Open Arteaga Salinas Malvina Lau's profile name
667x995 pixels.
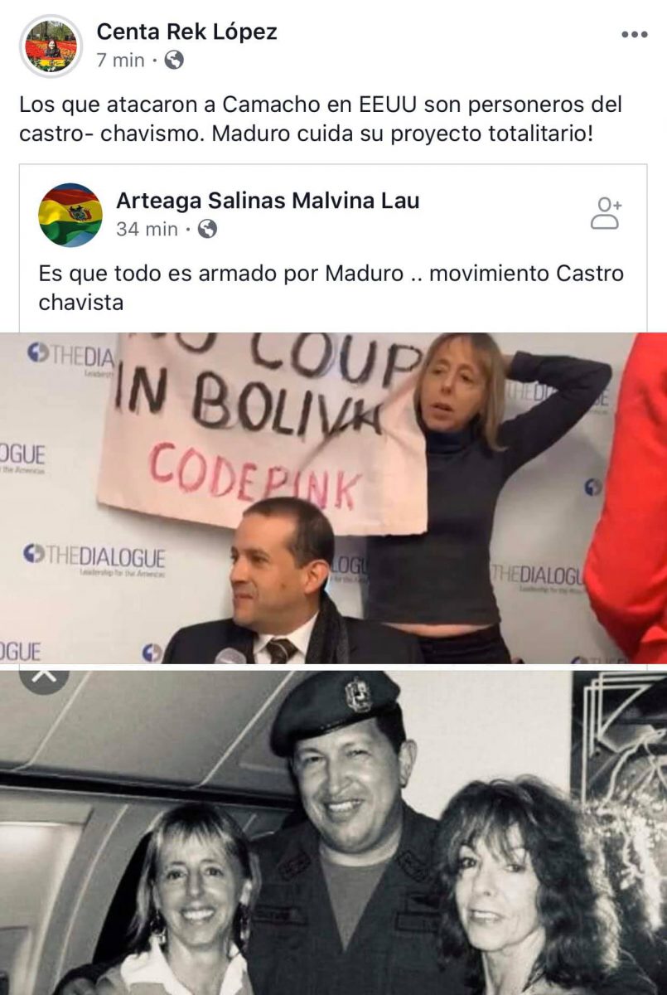(268, 200)
